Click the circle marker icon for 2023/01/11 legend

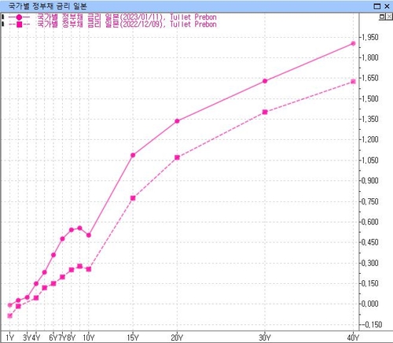pos(19,17)
